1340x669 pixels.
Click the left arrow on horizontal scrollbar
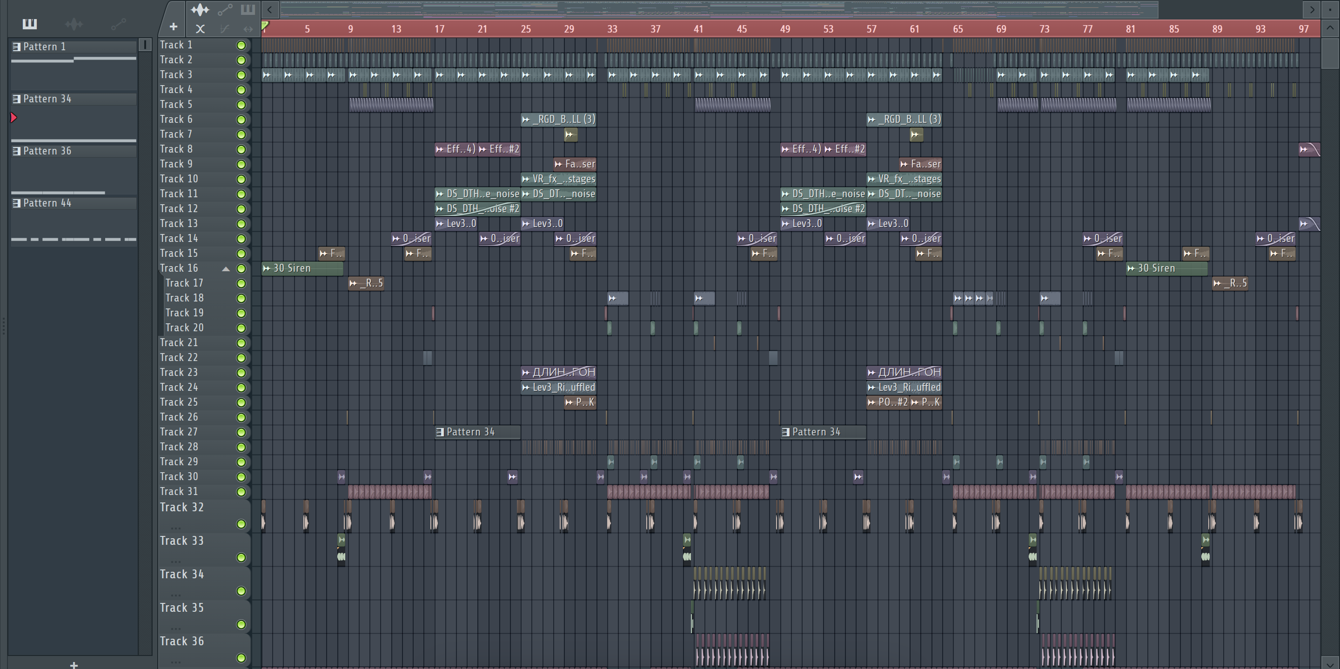click(269, 9)
